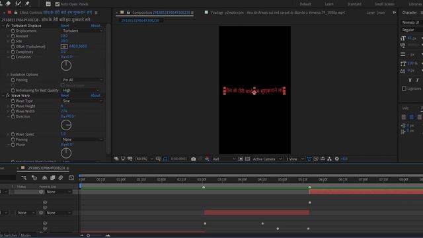Viewport: 423px width, 238px height.
Task: Open the Footage panel tab
Action: (x=278, y=13)
